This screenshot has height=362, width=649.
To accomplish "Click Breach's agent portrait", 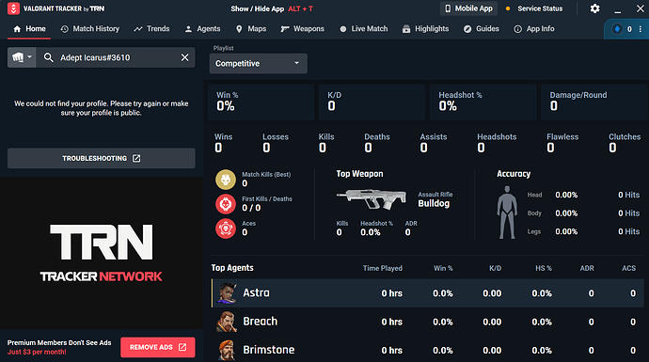I will [227, 322].
